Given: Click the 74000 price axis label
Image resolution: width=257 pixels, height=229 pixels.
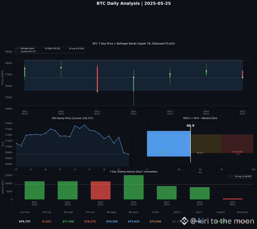Looking at the screenshot, I should point(8,109).
